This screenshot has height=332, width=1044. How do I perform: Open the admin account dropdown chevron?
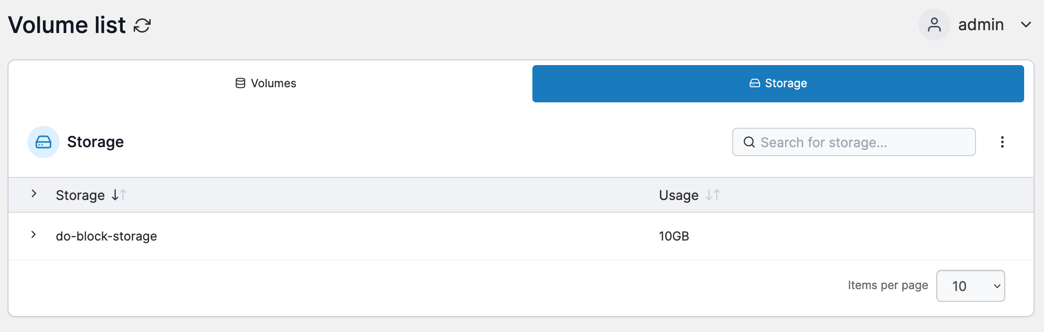click(1026, 25)
